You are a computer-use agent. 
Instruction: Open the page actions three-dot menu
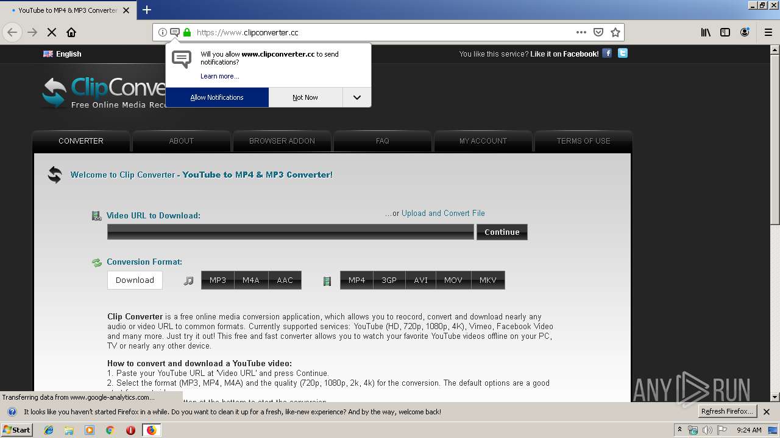point(581,32)
